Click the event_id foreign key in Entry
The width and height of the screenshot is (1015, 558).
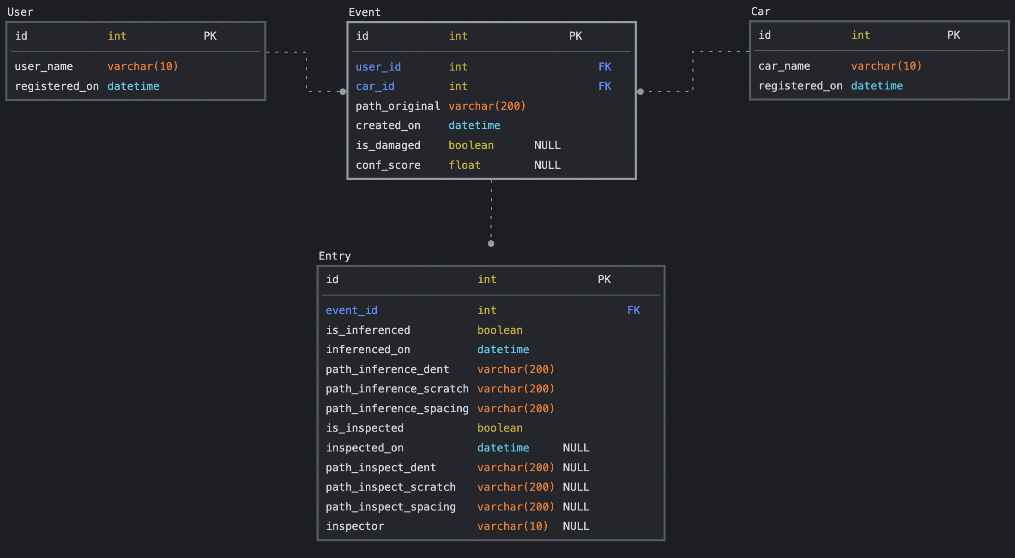[351, 310]
